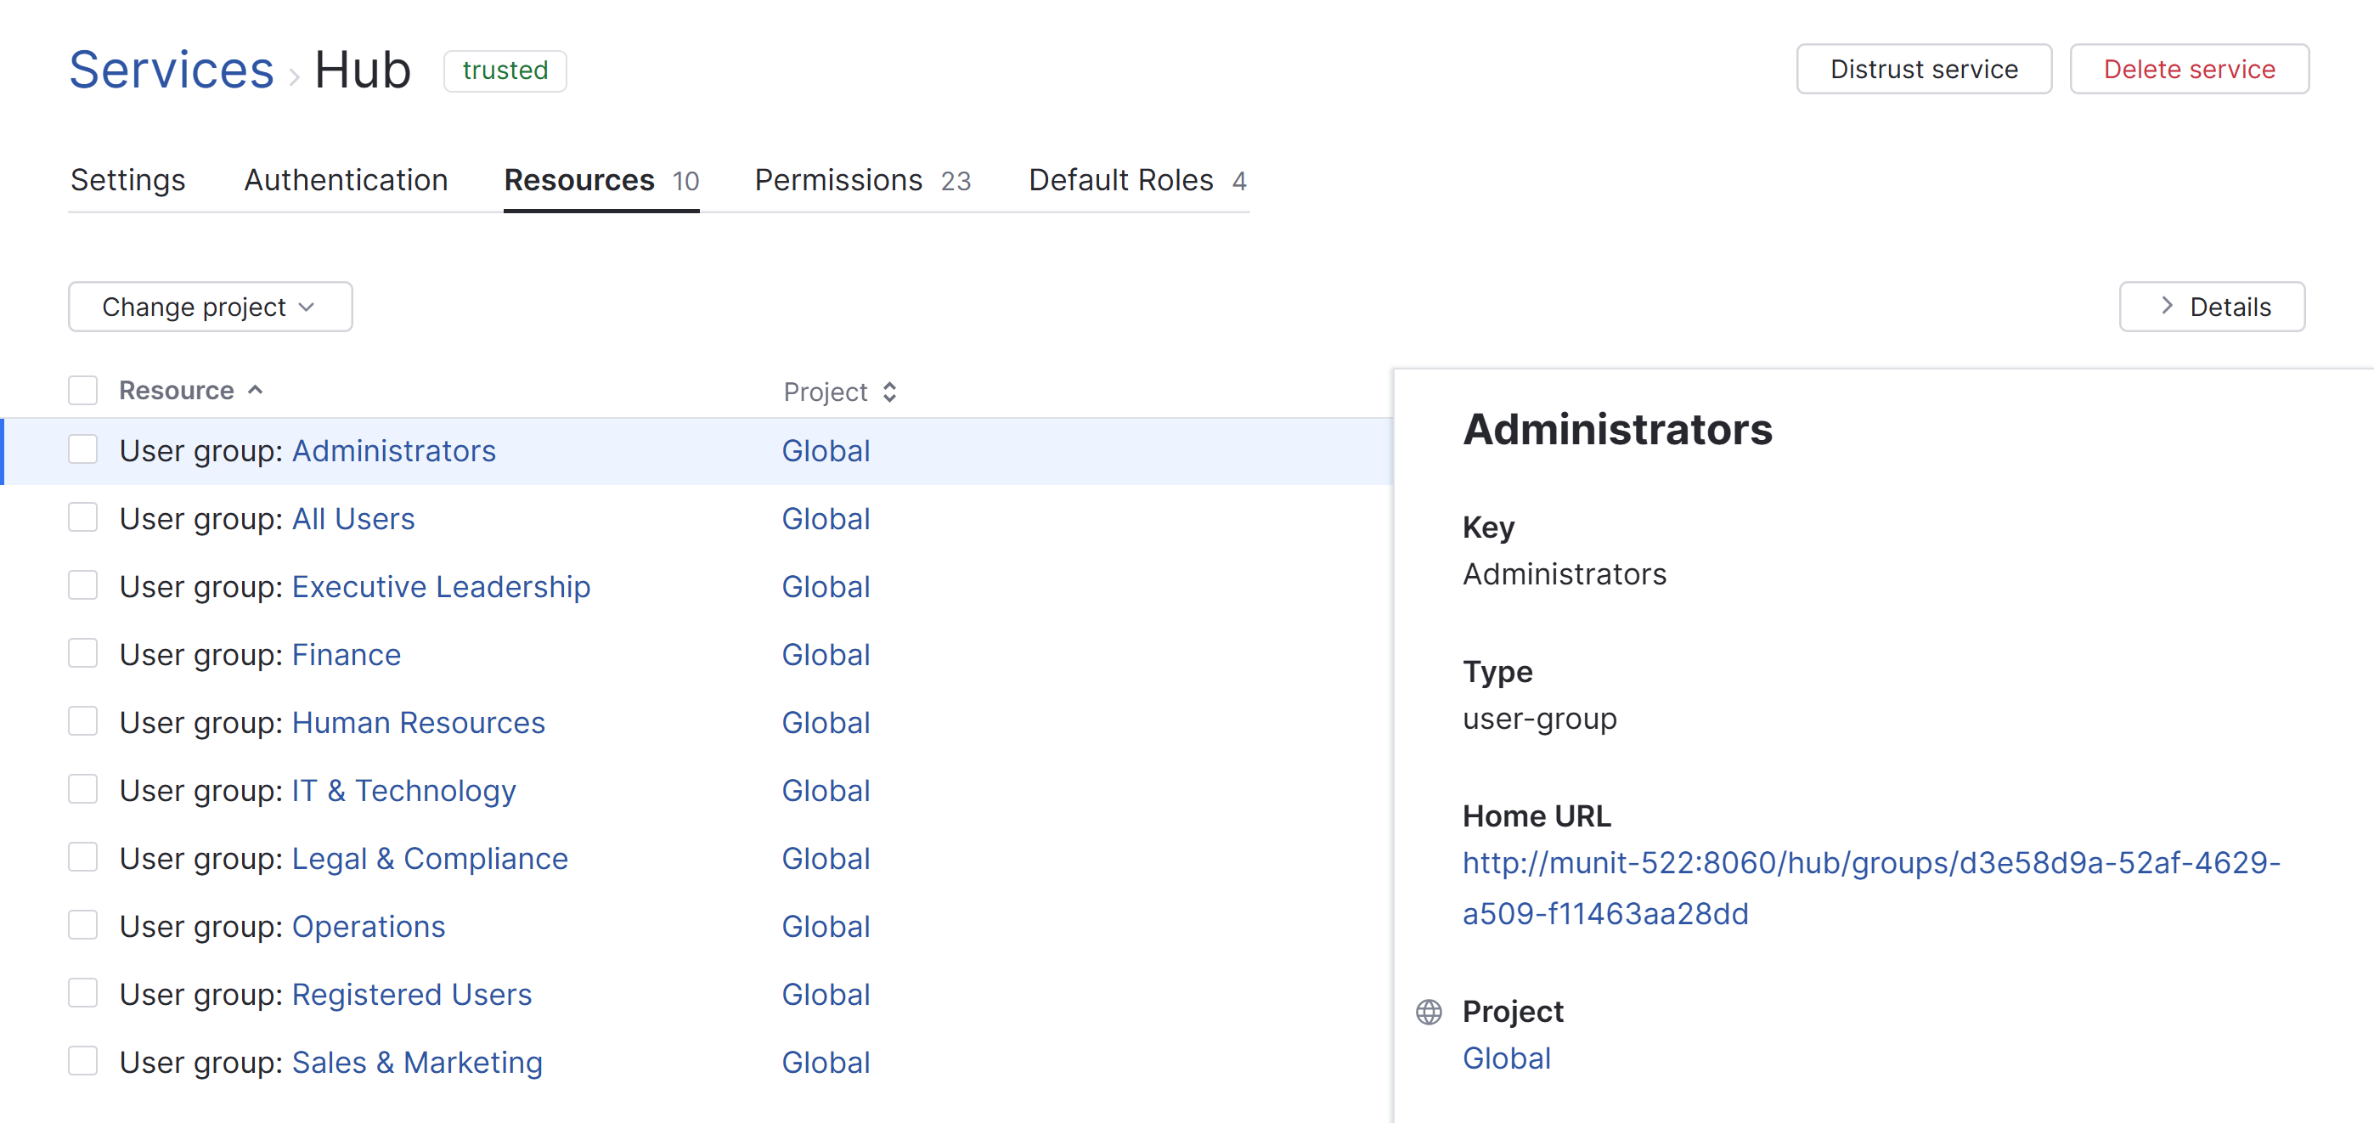Tick the select-all resources checkbox
The width and height of the screenshot is (2374, 1123).
83,390
